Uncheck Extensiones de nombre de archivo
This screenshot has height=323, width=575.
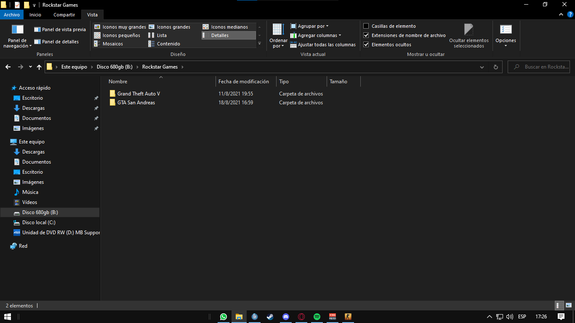coord(366,35)
